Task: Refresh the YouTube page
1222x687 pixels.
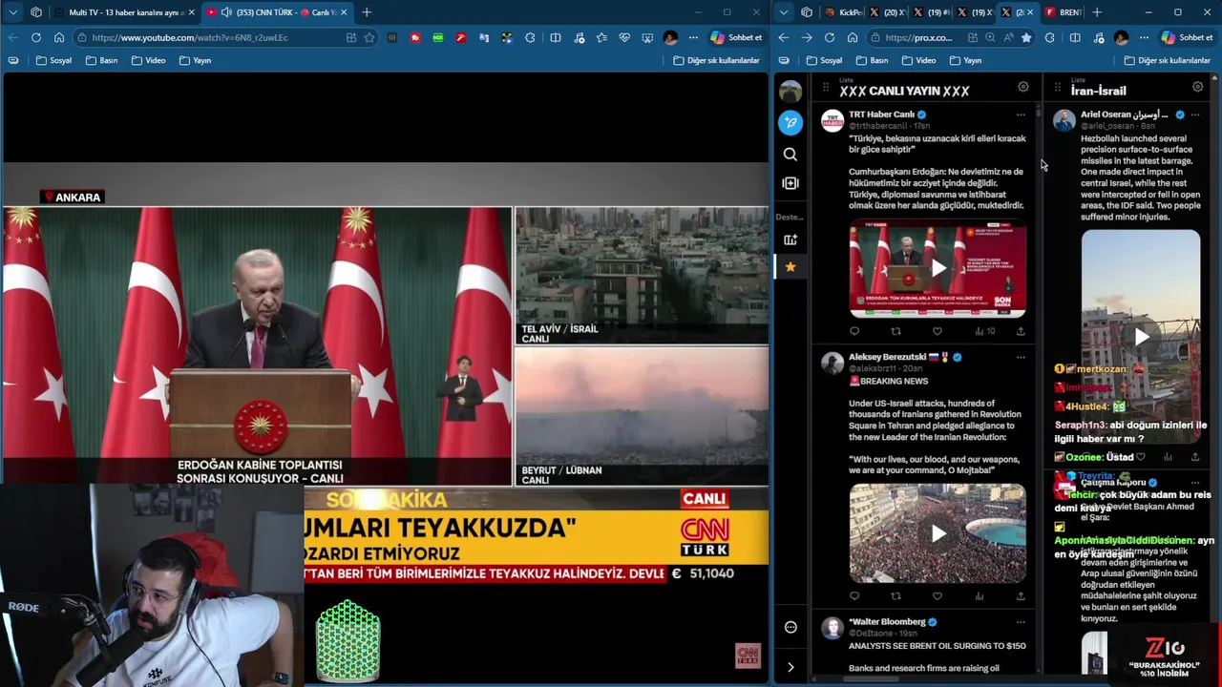Action: [35, 37]
